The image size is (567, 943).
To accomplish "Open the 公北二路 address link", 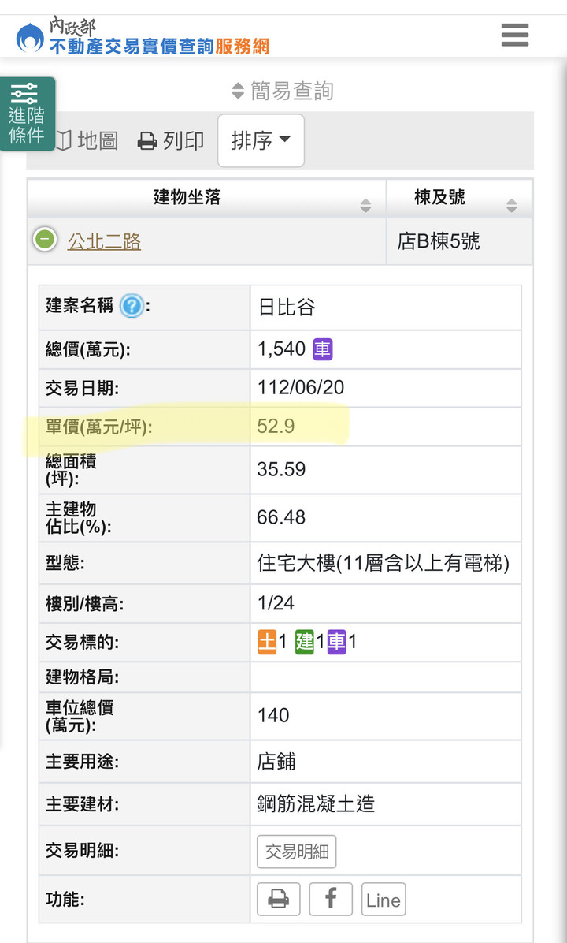I will 104,241.
